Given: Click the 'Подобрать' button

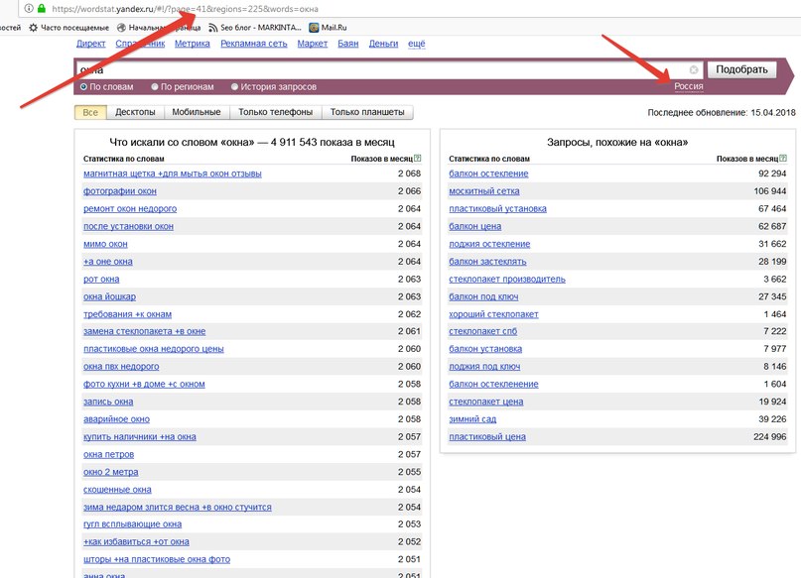Looking at the screenshot, I should 741,69.
